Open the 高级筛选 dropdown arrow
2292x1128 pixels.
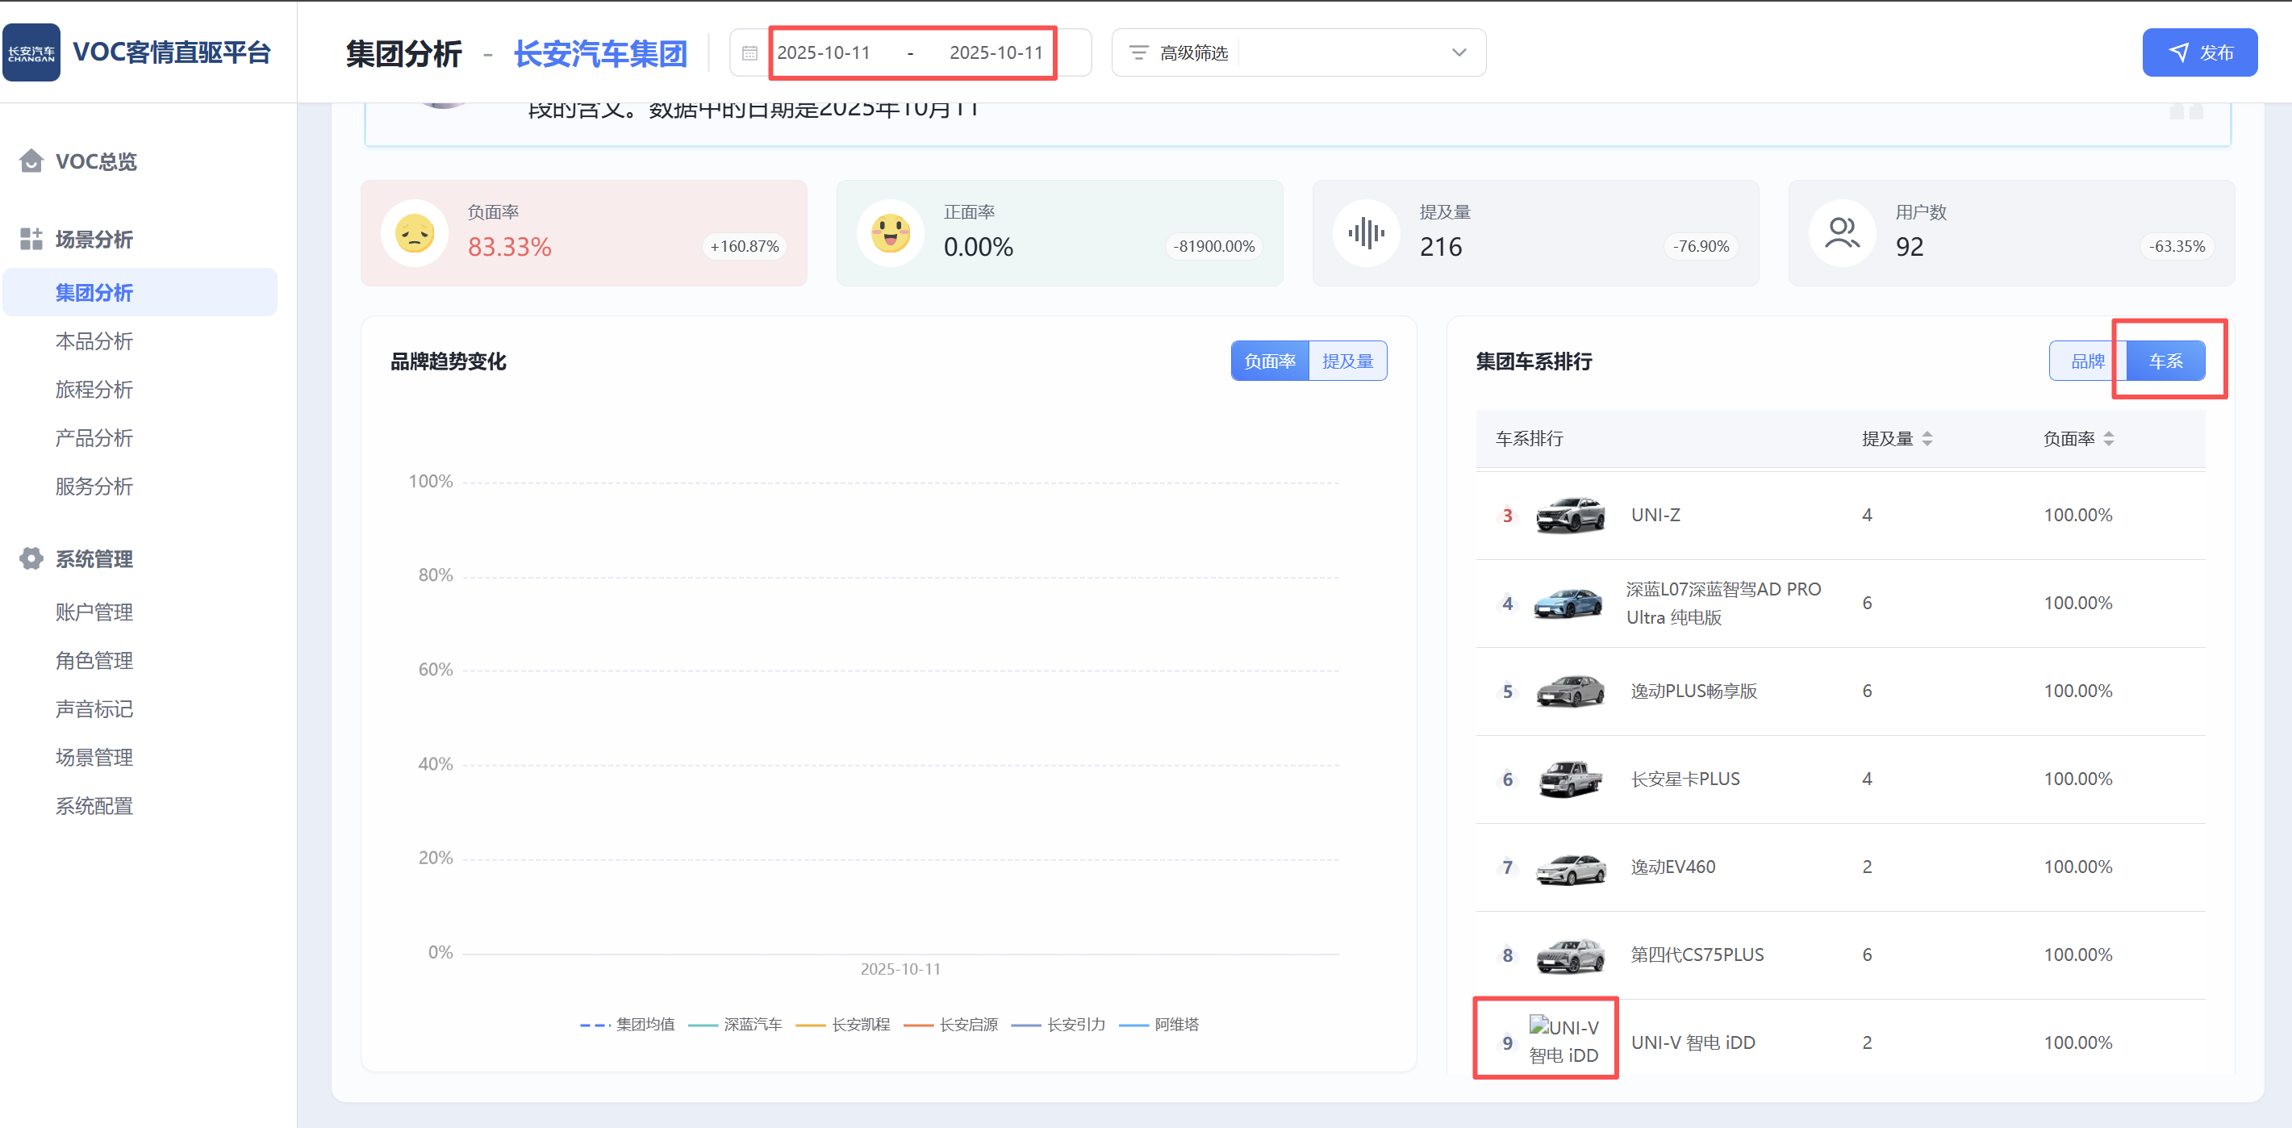point(1459,52)
